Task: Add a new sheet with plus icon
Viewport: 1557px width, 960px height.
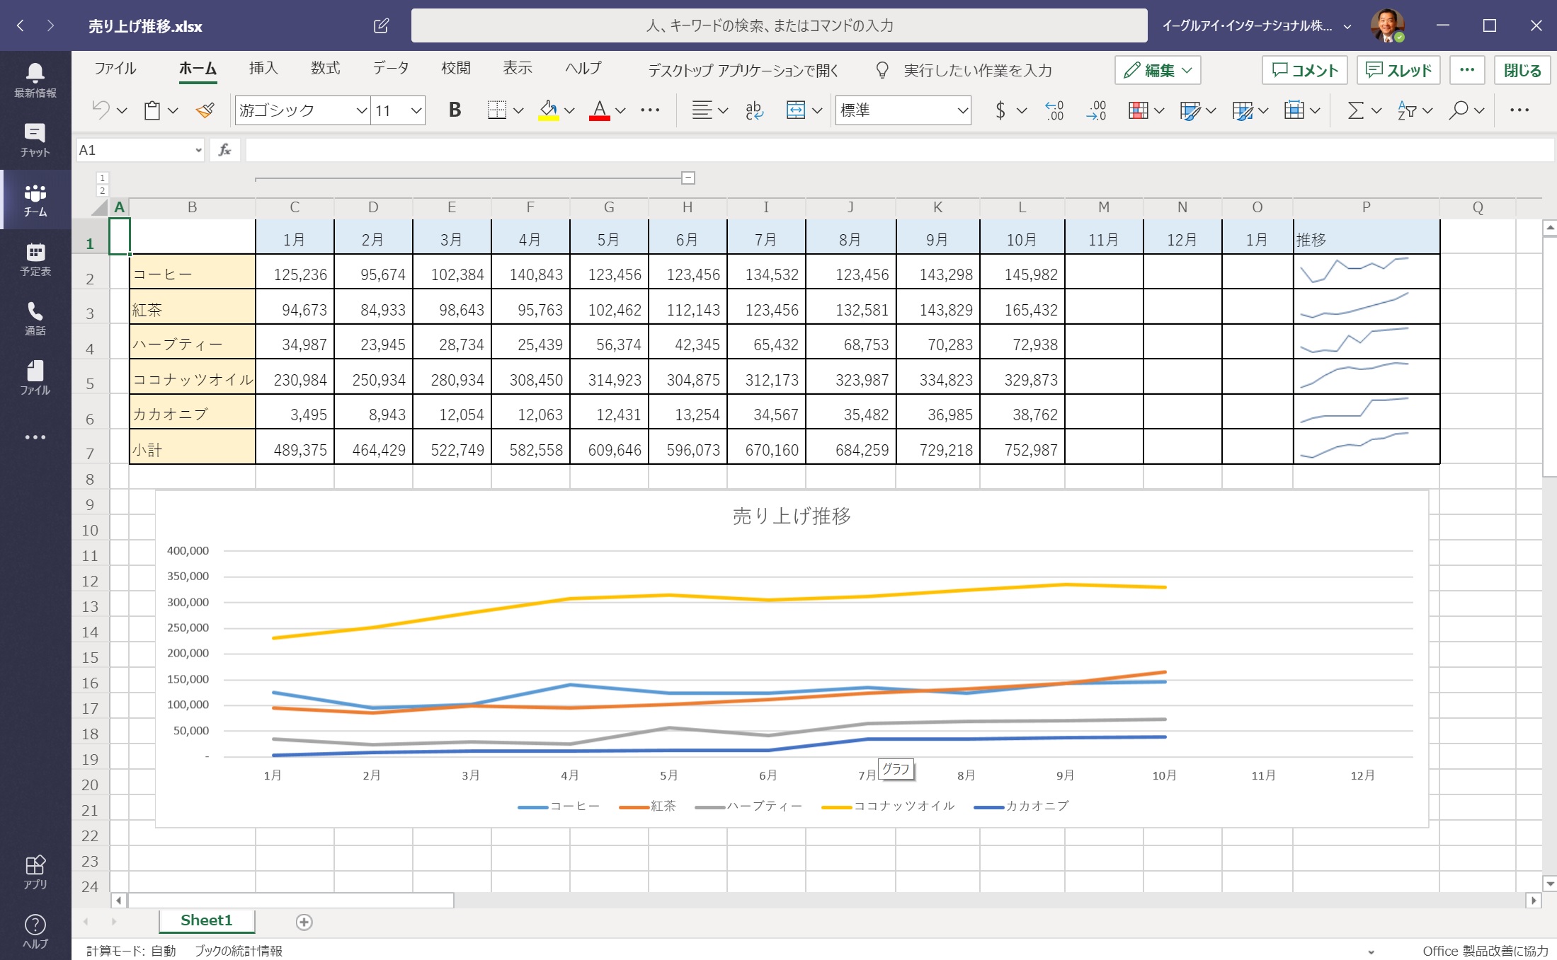Action: coord(304,922)
